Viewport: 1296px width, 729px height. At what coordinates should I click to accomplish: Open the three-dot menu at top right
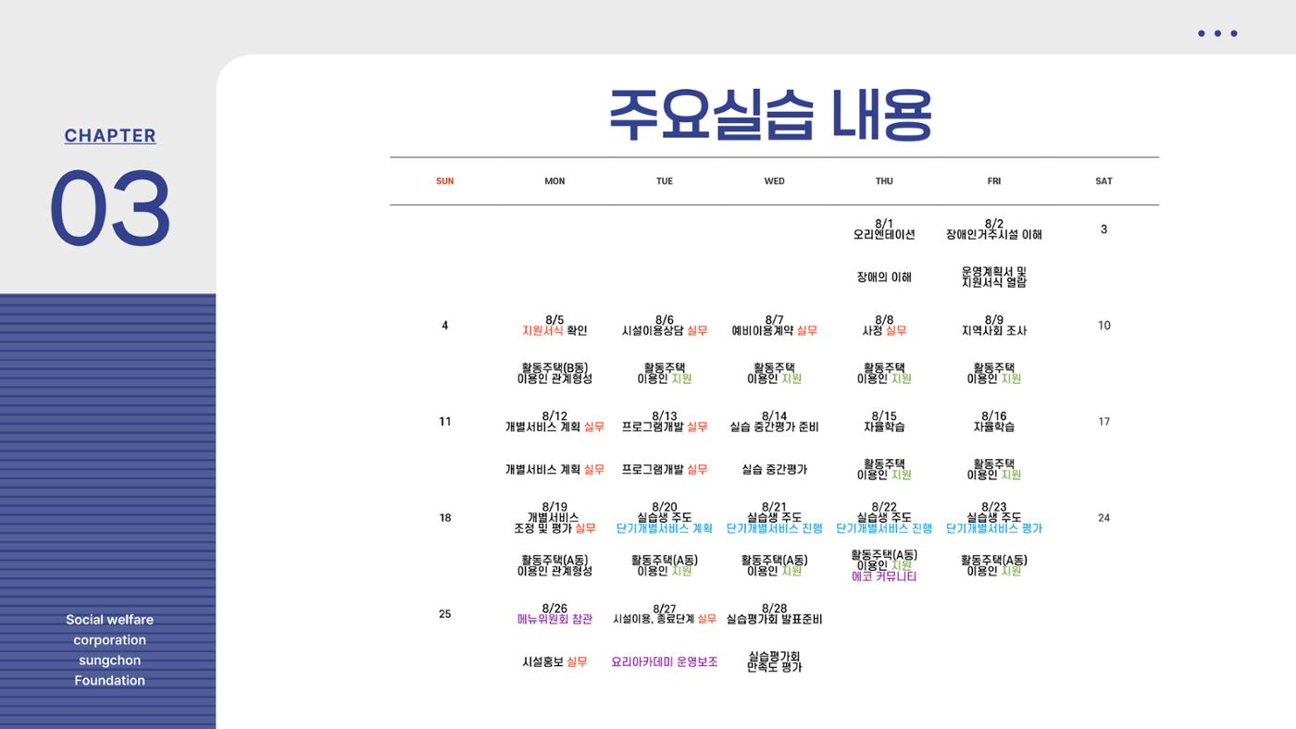click(x=1217, y=33)
